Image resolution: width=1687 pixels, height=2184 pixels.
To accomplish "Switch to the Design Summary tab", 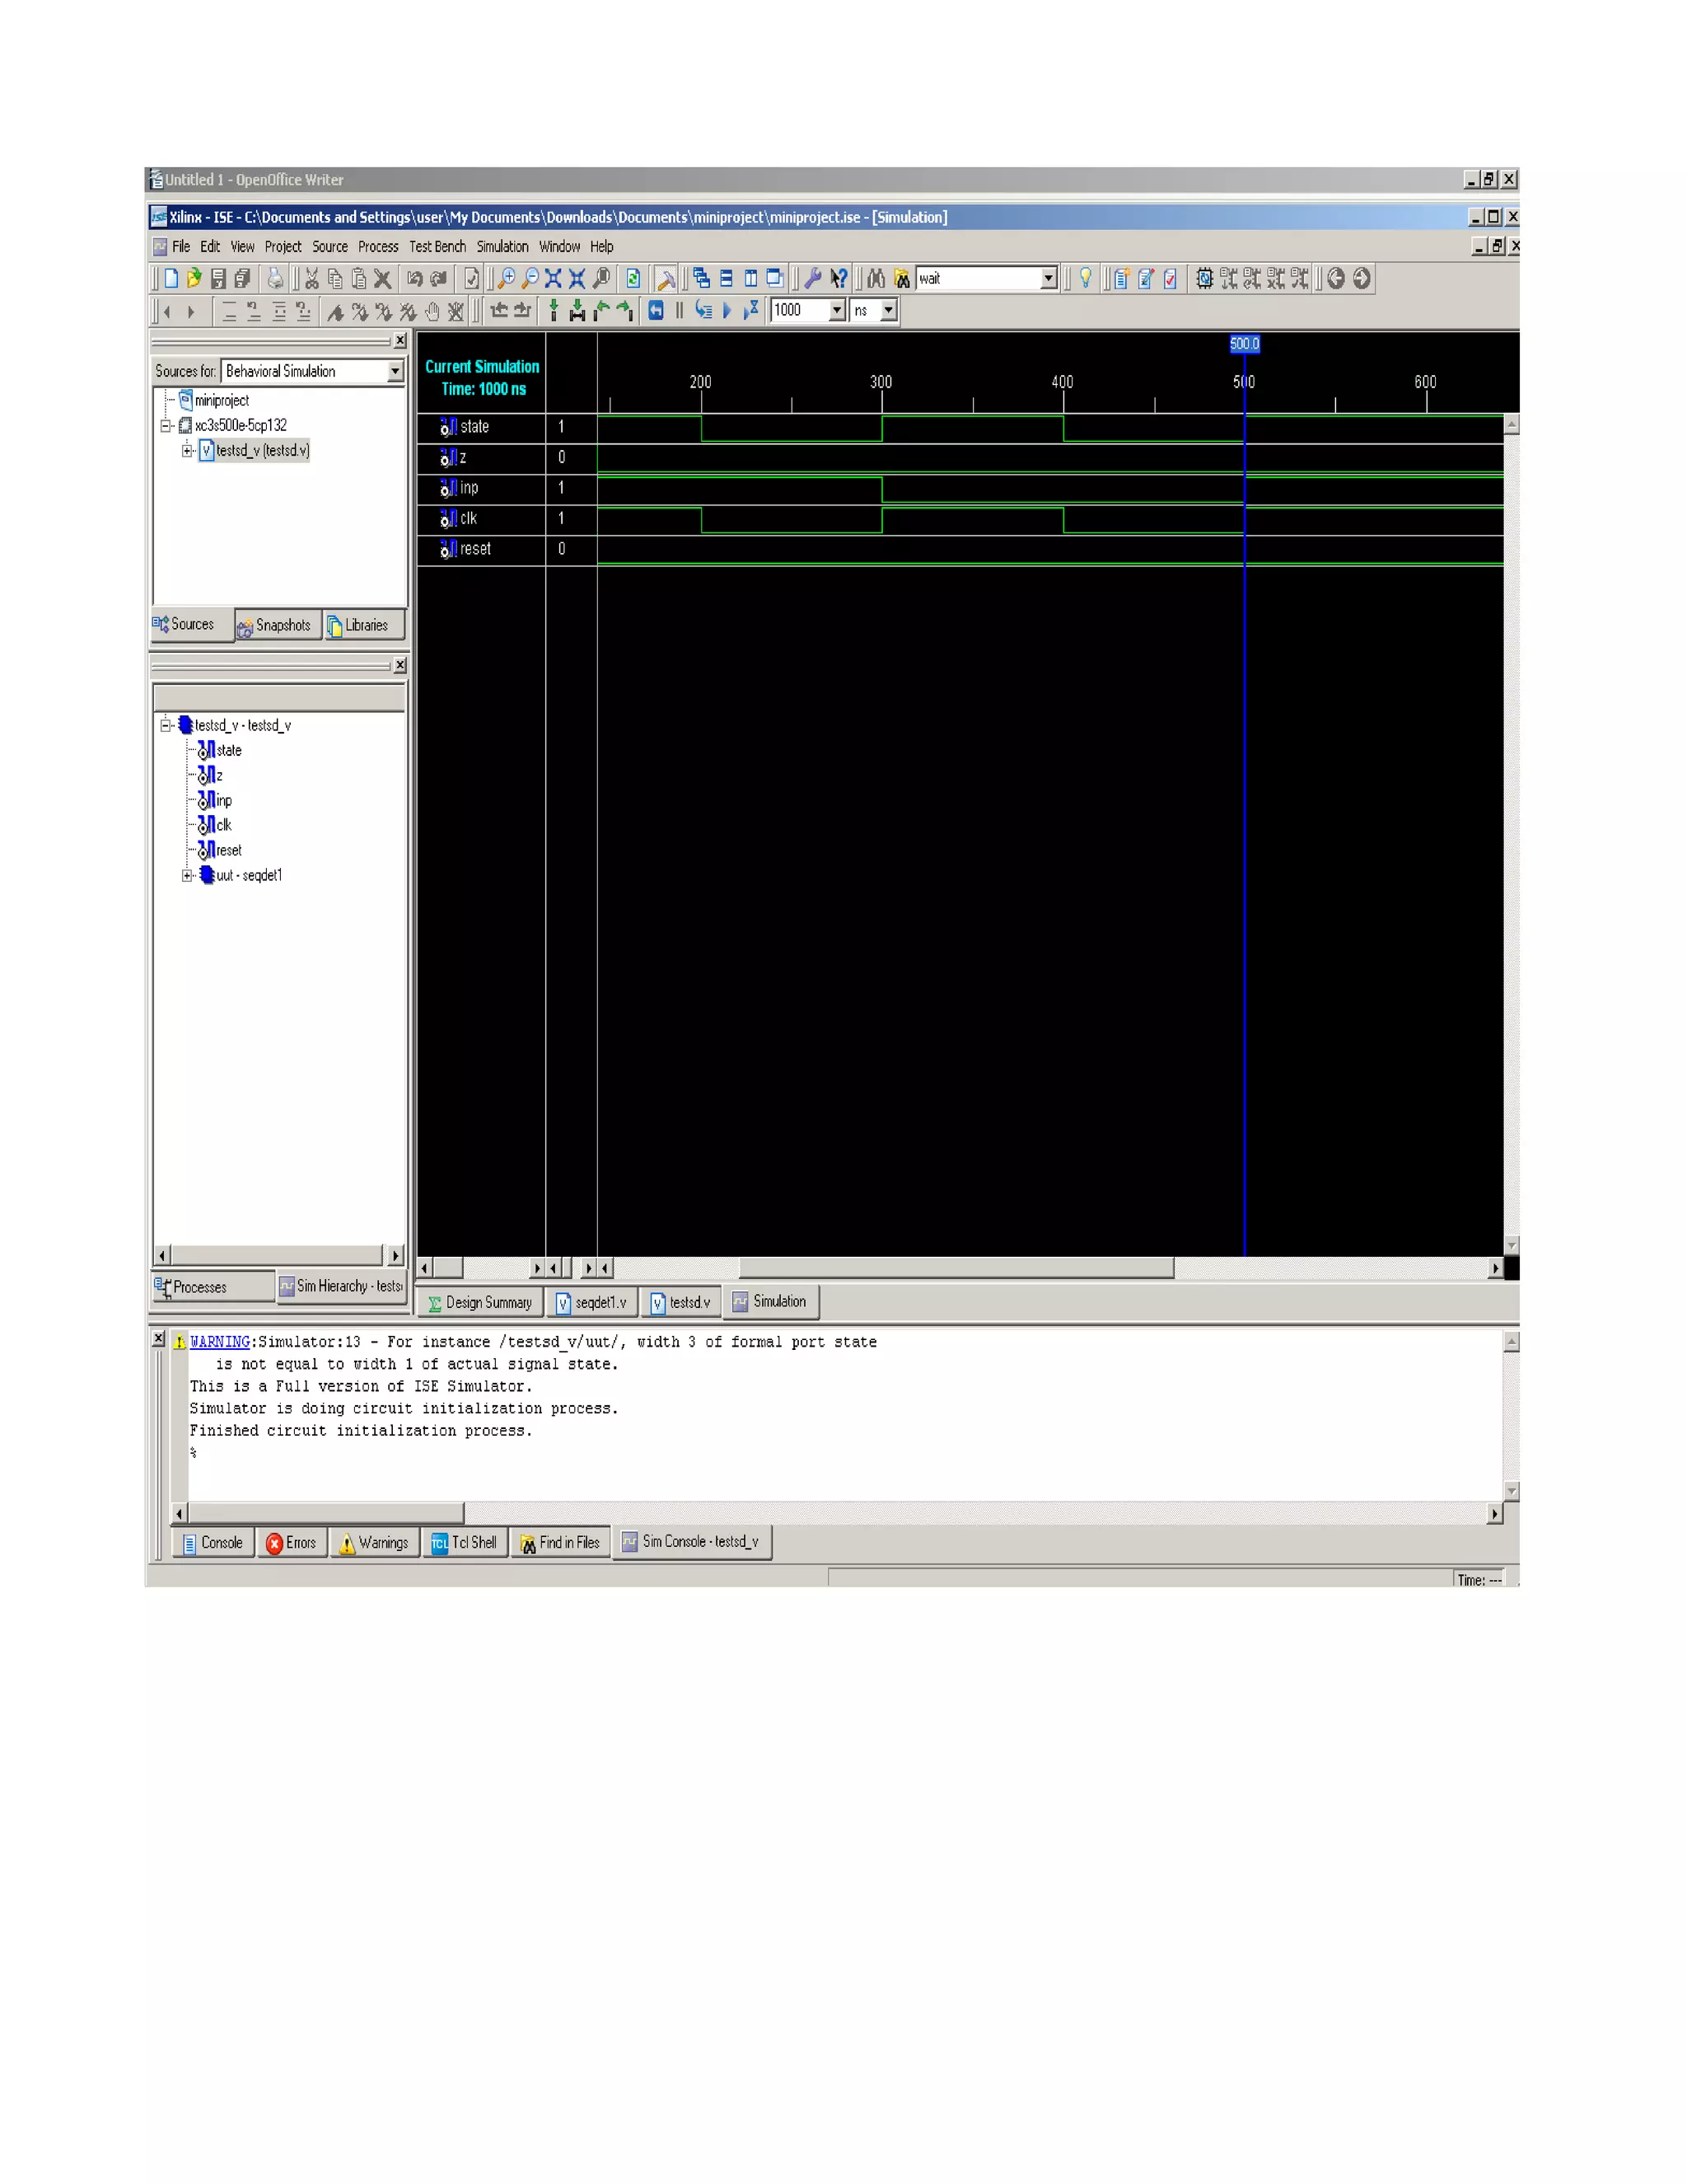I will (479, 1302).
